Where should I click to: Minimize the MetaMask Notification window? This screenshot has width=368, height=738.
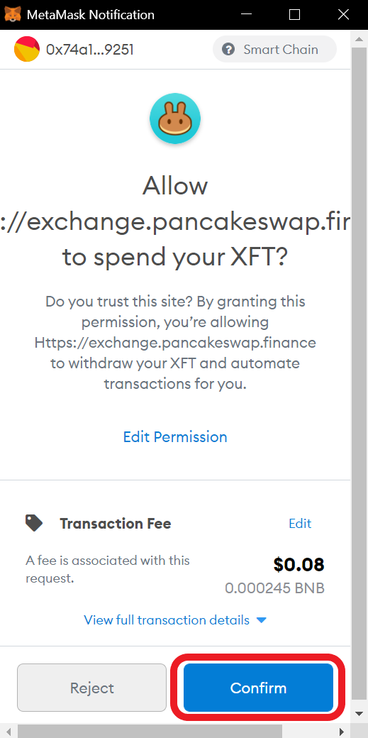coord(245,15)
